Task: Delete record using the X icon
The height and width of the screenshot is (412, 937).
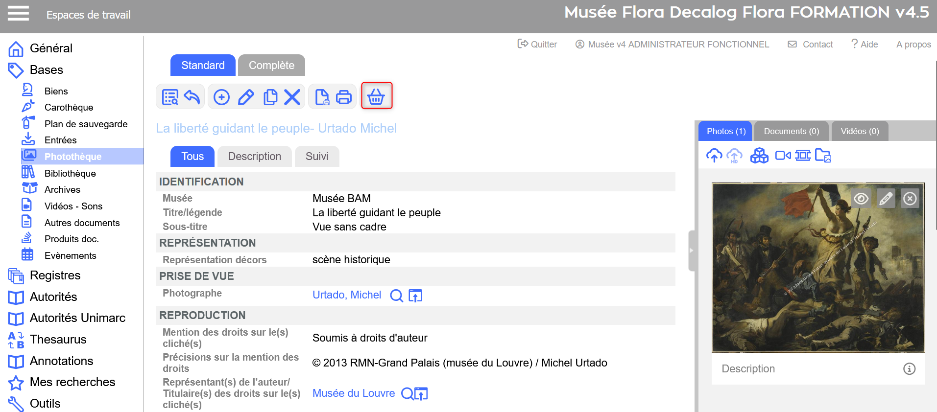Action: coord(292,97)
